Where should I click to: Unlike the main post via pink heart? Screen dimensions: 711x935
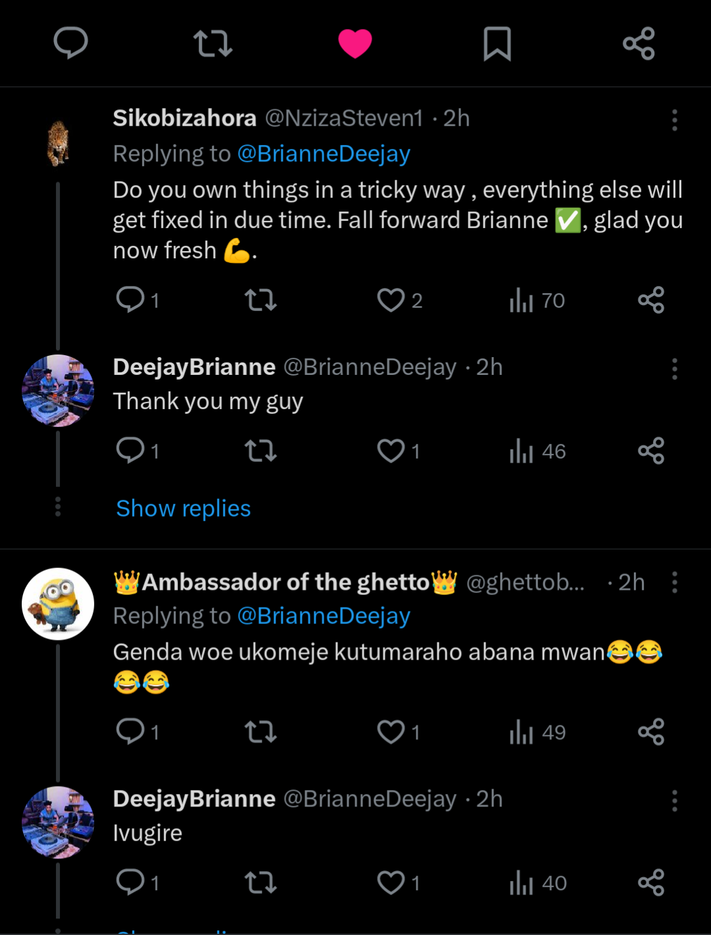coord(355,44)
